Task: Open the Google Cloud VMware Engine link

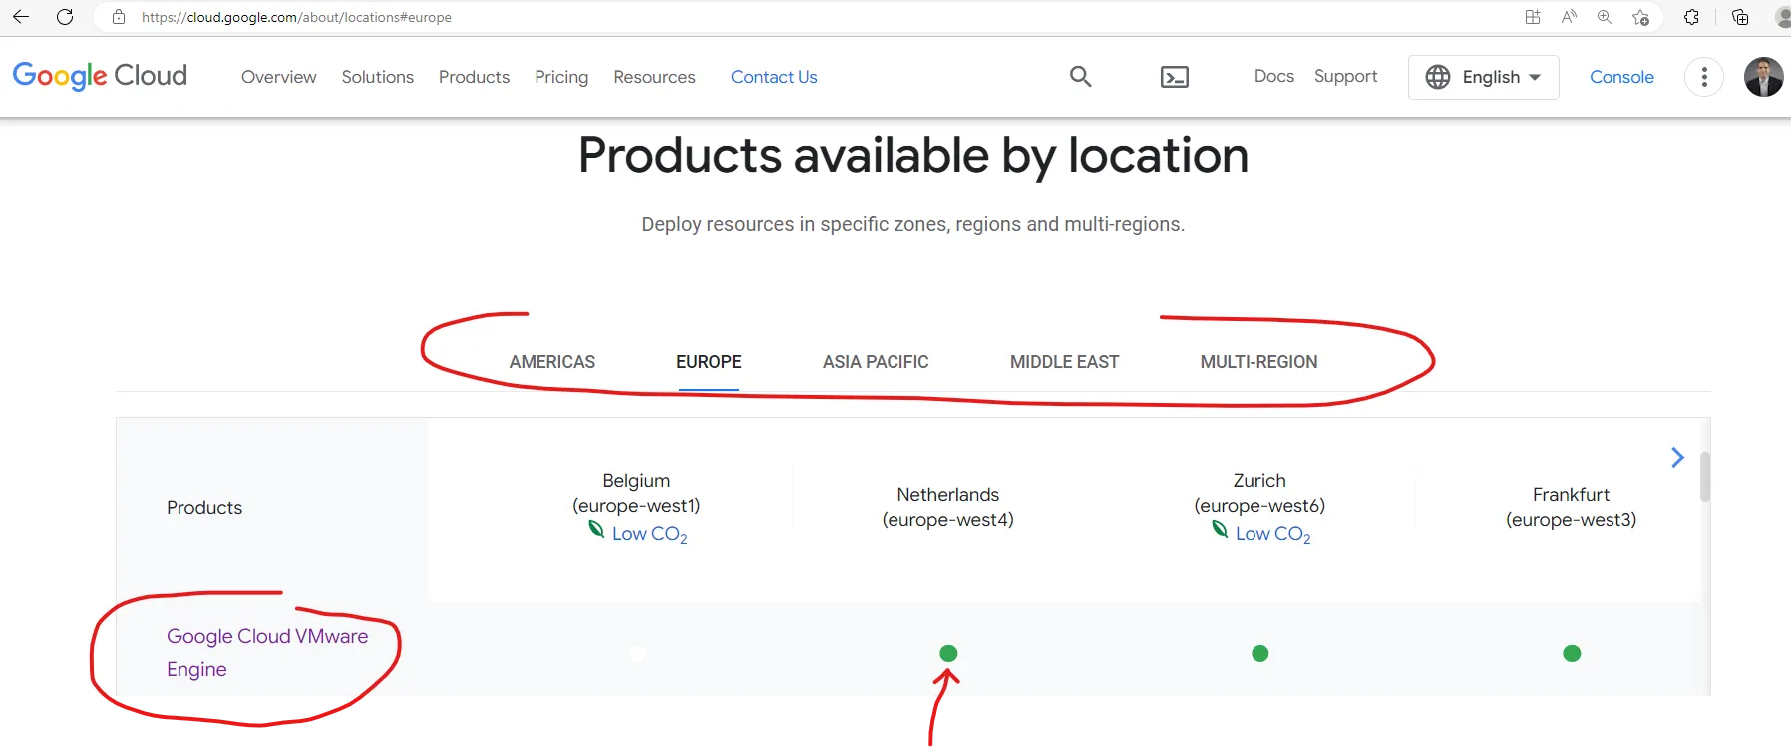Action: click(x=267, y=652)
